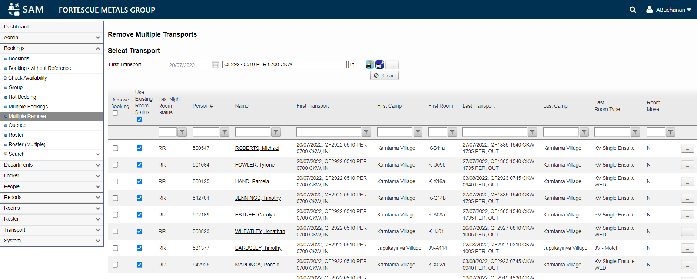Open the Last Night Room Status filter icon
697x279 pixels.
tap(182, 132)
